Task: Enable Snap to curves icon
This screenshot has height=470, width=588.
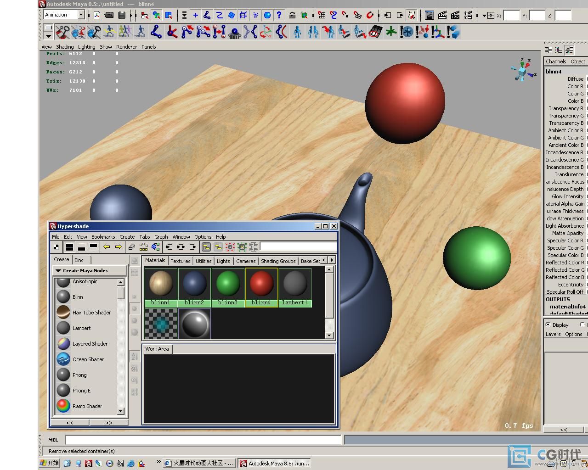Action: 334,15
